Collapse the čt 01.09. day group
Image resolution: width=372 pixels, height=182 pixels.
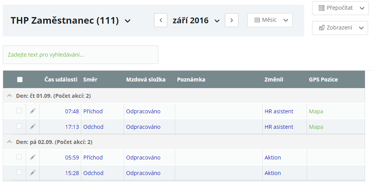coord(9,95)
